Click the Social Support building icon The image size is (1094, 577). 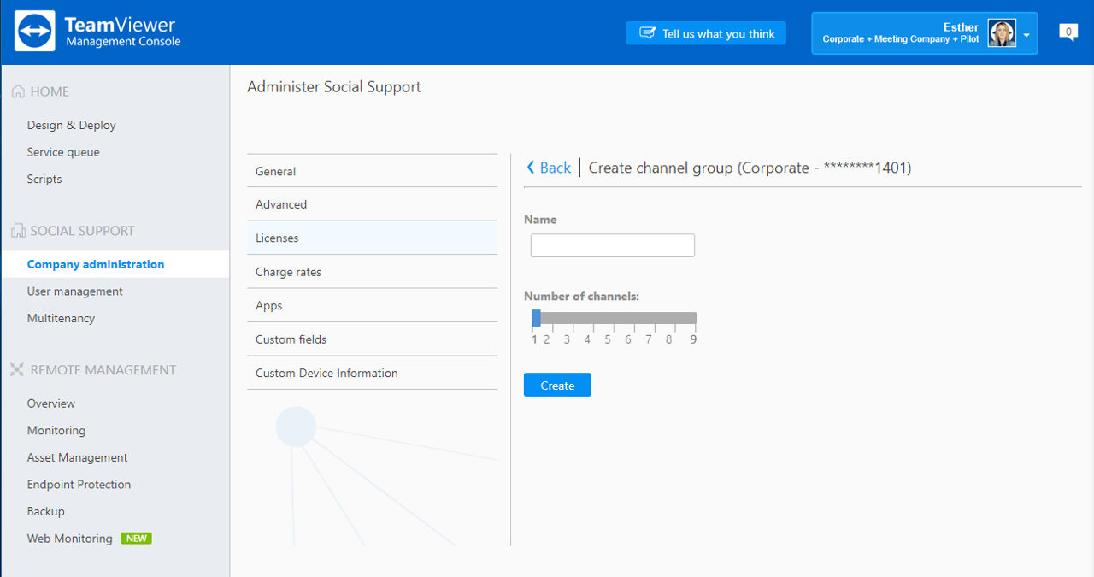pos(18,231)
